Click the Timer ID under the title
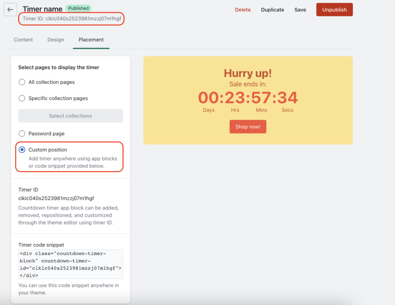The image size is (395, 305). 72,19
